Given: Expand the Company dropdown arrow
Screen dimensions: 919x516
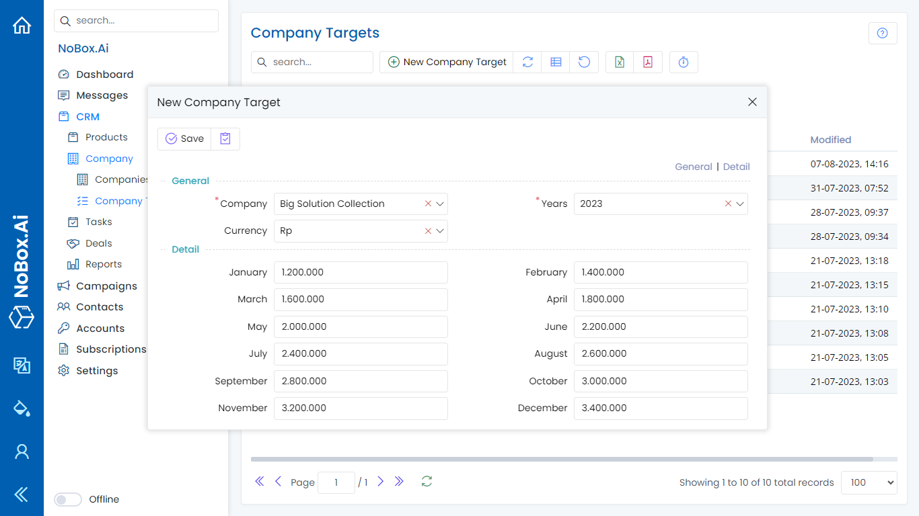Looking at the screenshot, I should (x=441, y=204).
